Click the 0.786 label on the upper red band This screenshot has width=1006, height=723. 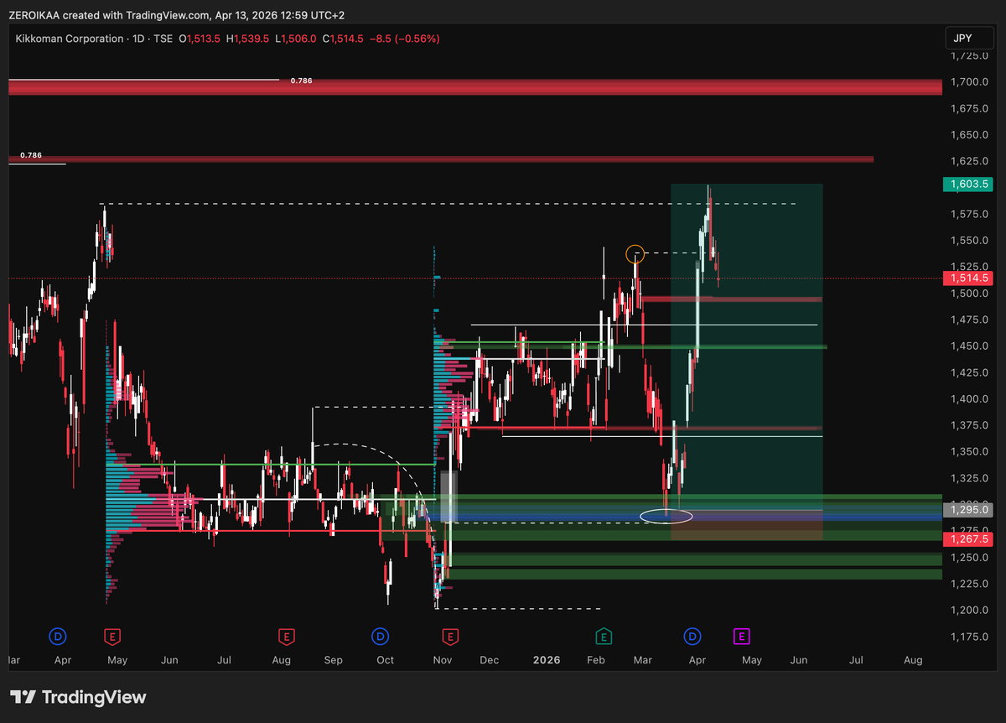click(301, 81)
